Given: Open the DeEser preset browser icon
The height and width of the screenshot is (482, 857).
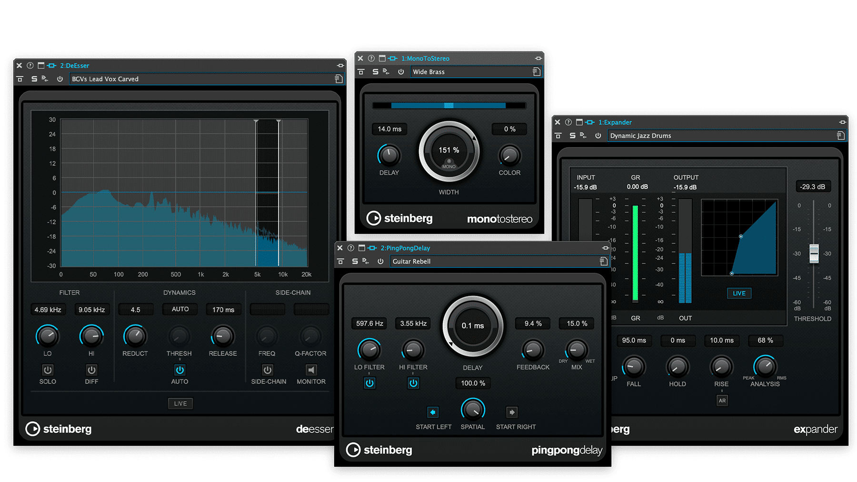Looking at the screenshot, I should pos(339,79).
